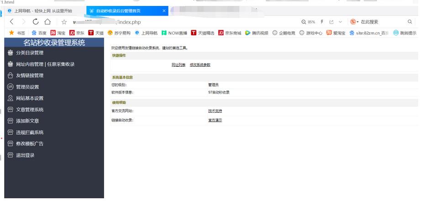This screenshot has height=201, width=426.
Task: Click the share icon in address bar
Action: coord(331,22)
